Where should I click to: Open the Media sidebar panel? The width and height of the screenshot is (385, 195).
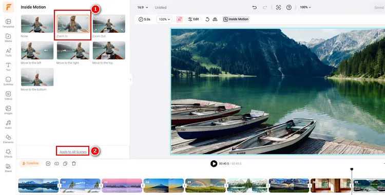pos(8,38)
